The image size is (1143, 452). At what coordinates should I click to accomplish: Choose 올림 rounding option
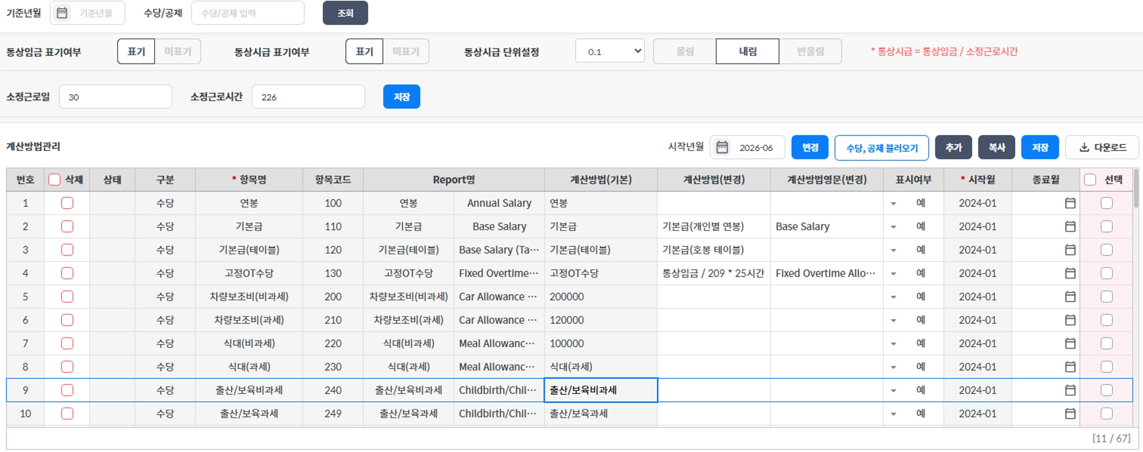tap(685, 51)
